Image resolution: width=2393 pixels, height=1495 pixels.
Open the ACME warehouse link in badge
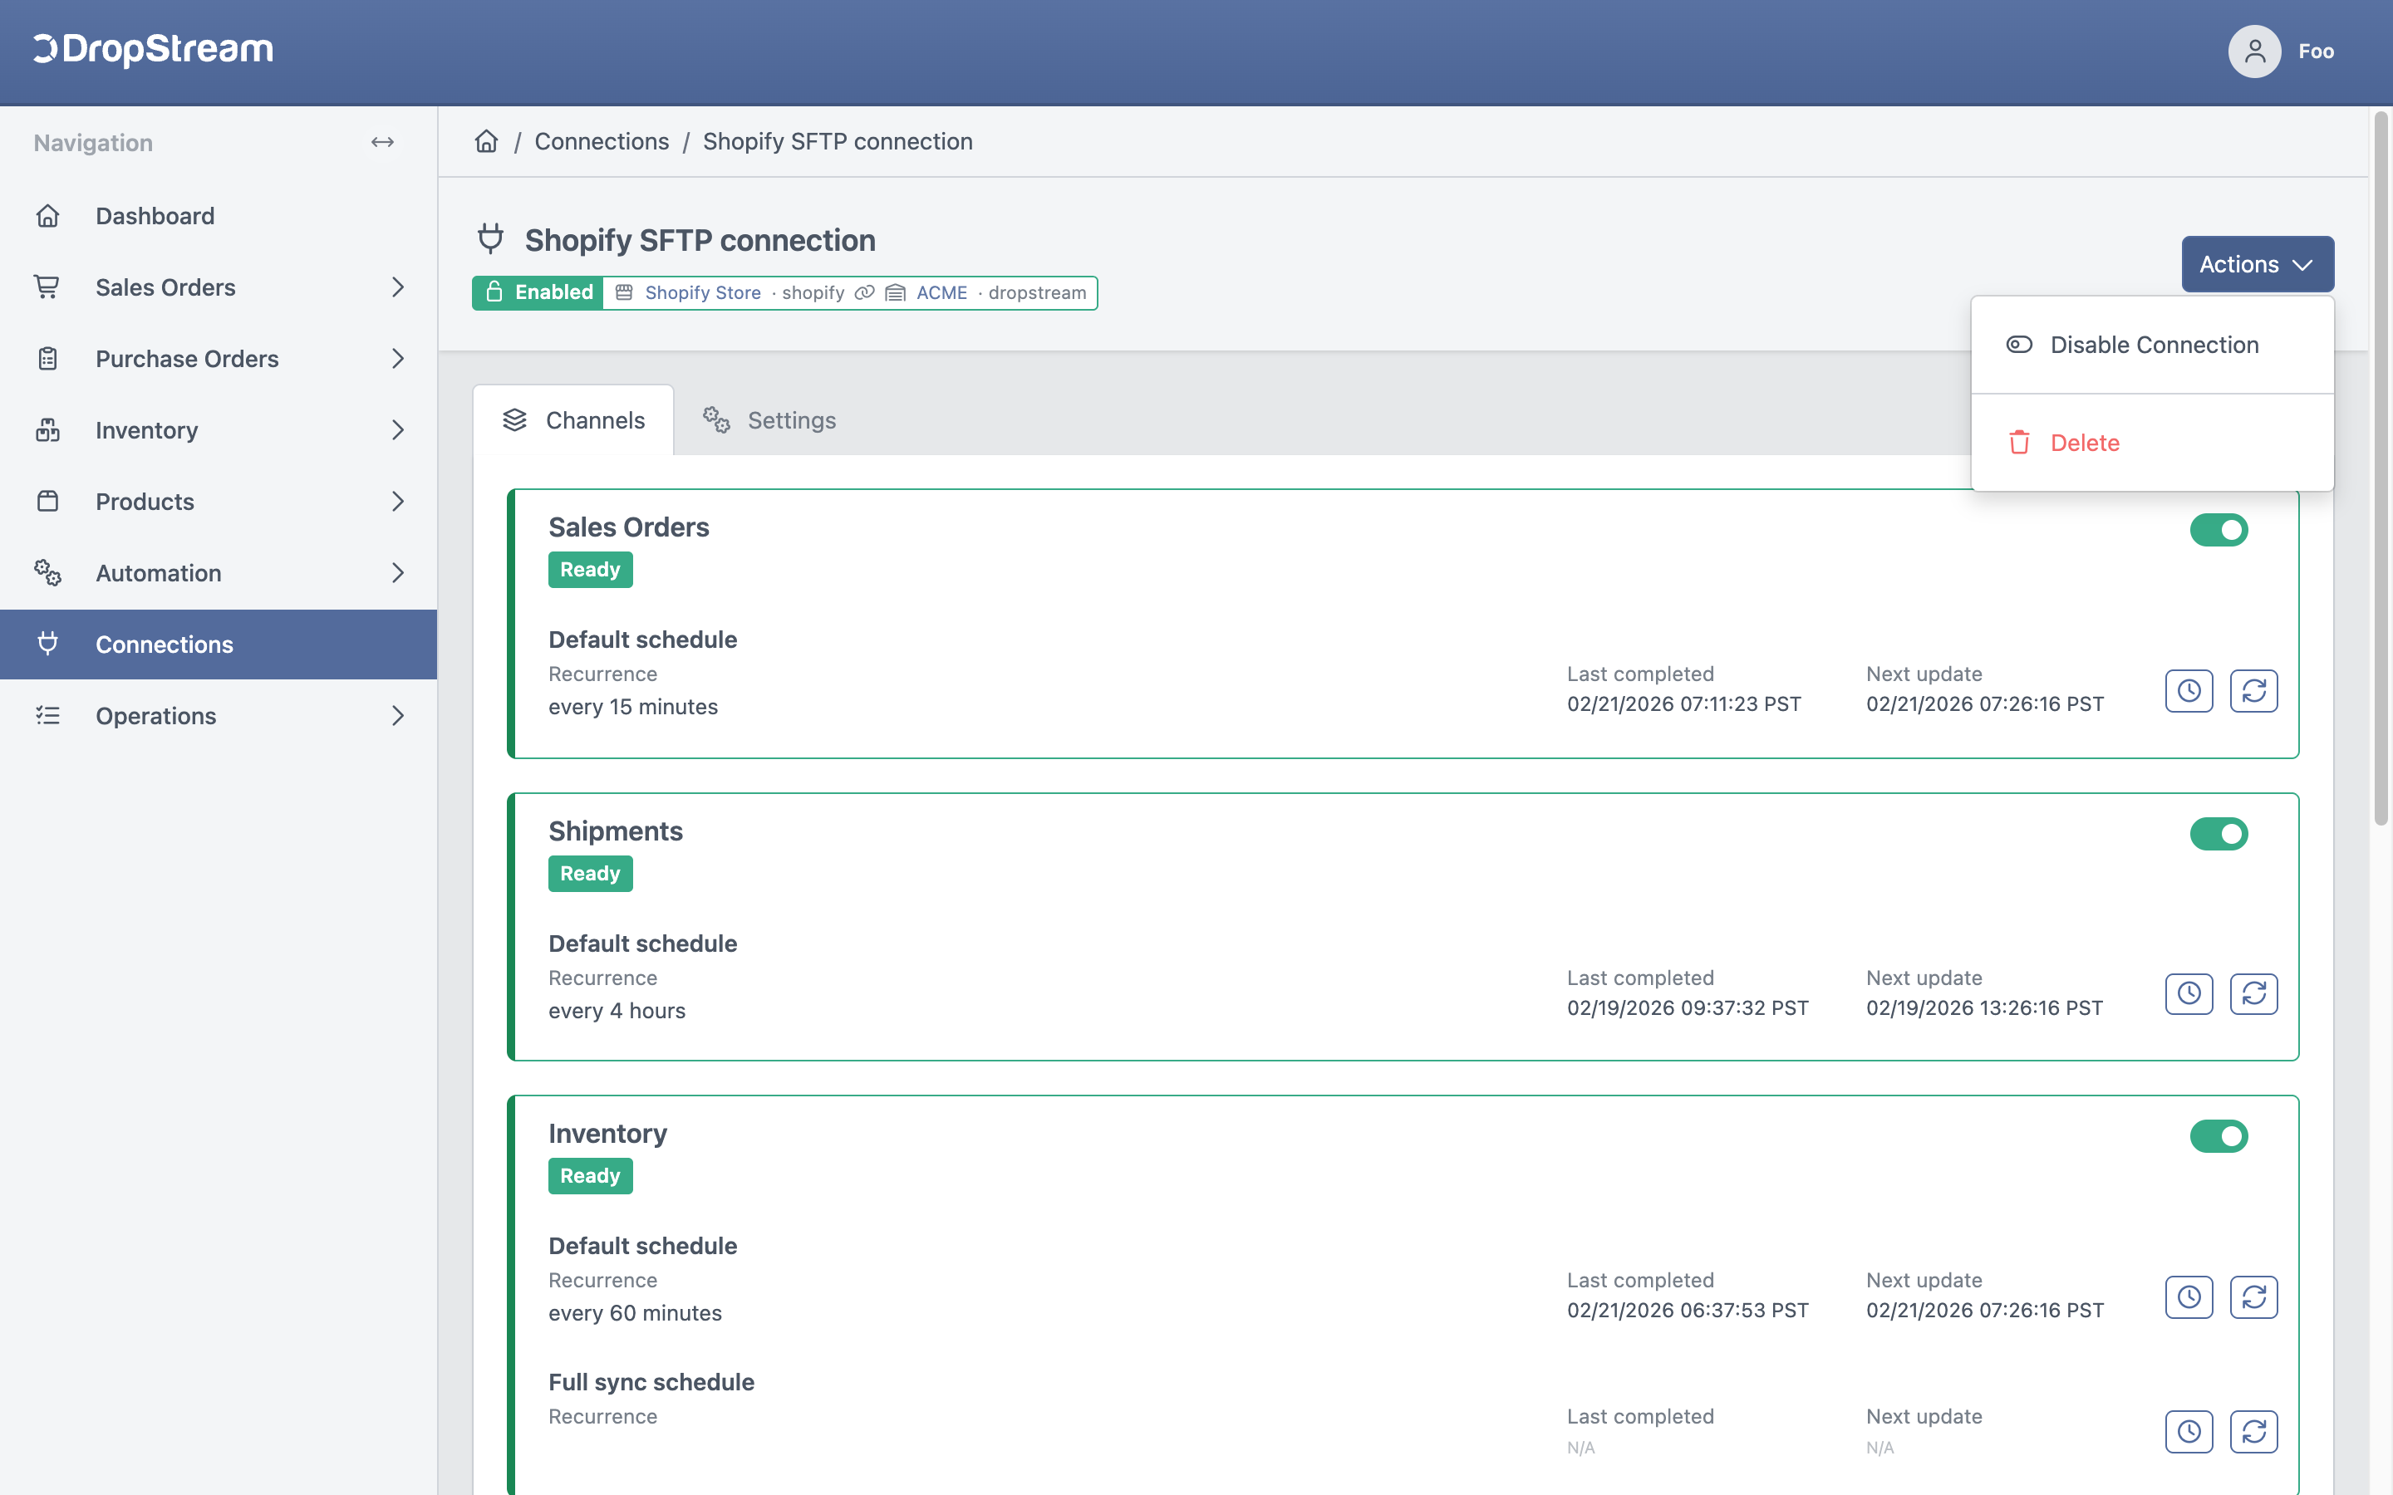(941, 292)
